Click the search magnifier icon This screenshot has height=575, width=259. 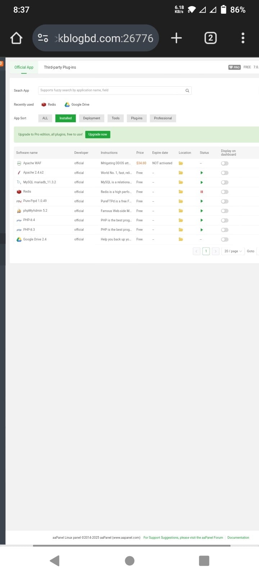(x=187, y=91)
